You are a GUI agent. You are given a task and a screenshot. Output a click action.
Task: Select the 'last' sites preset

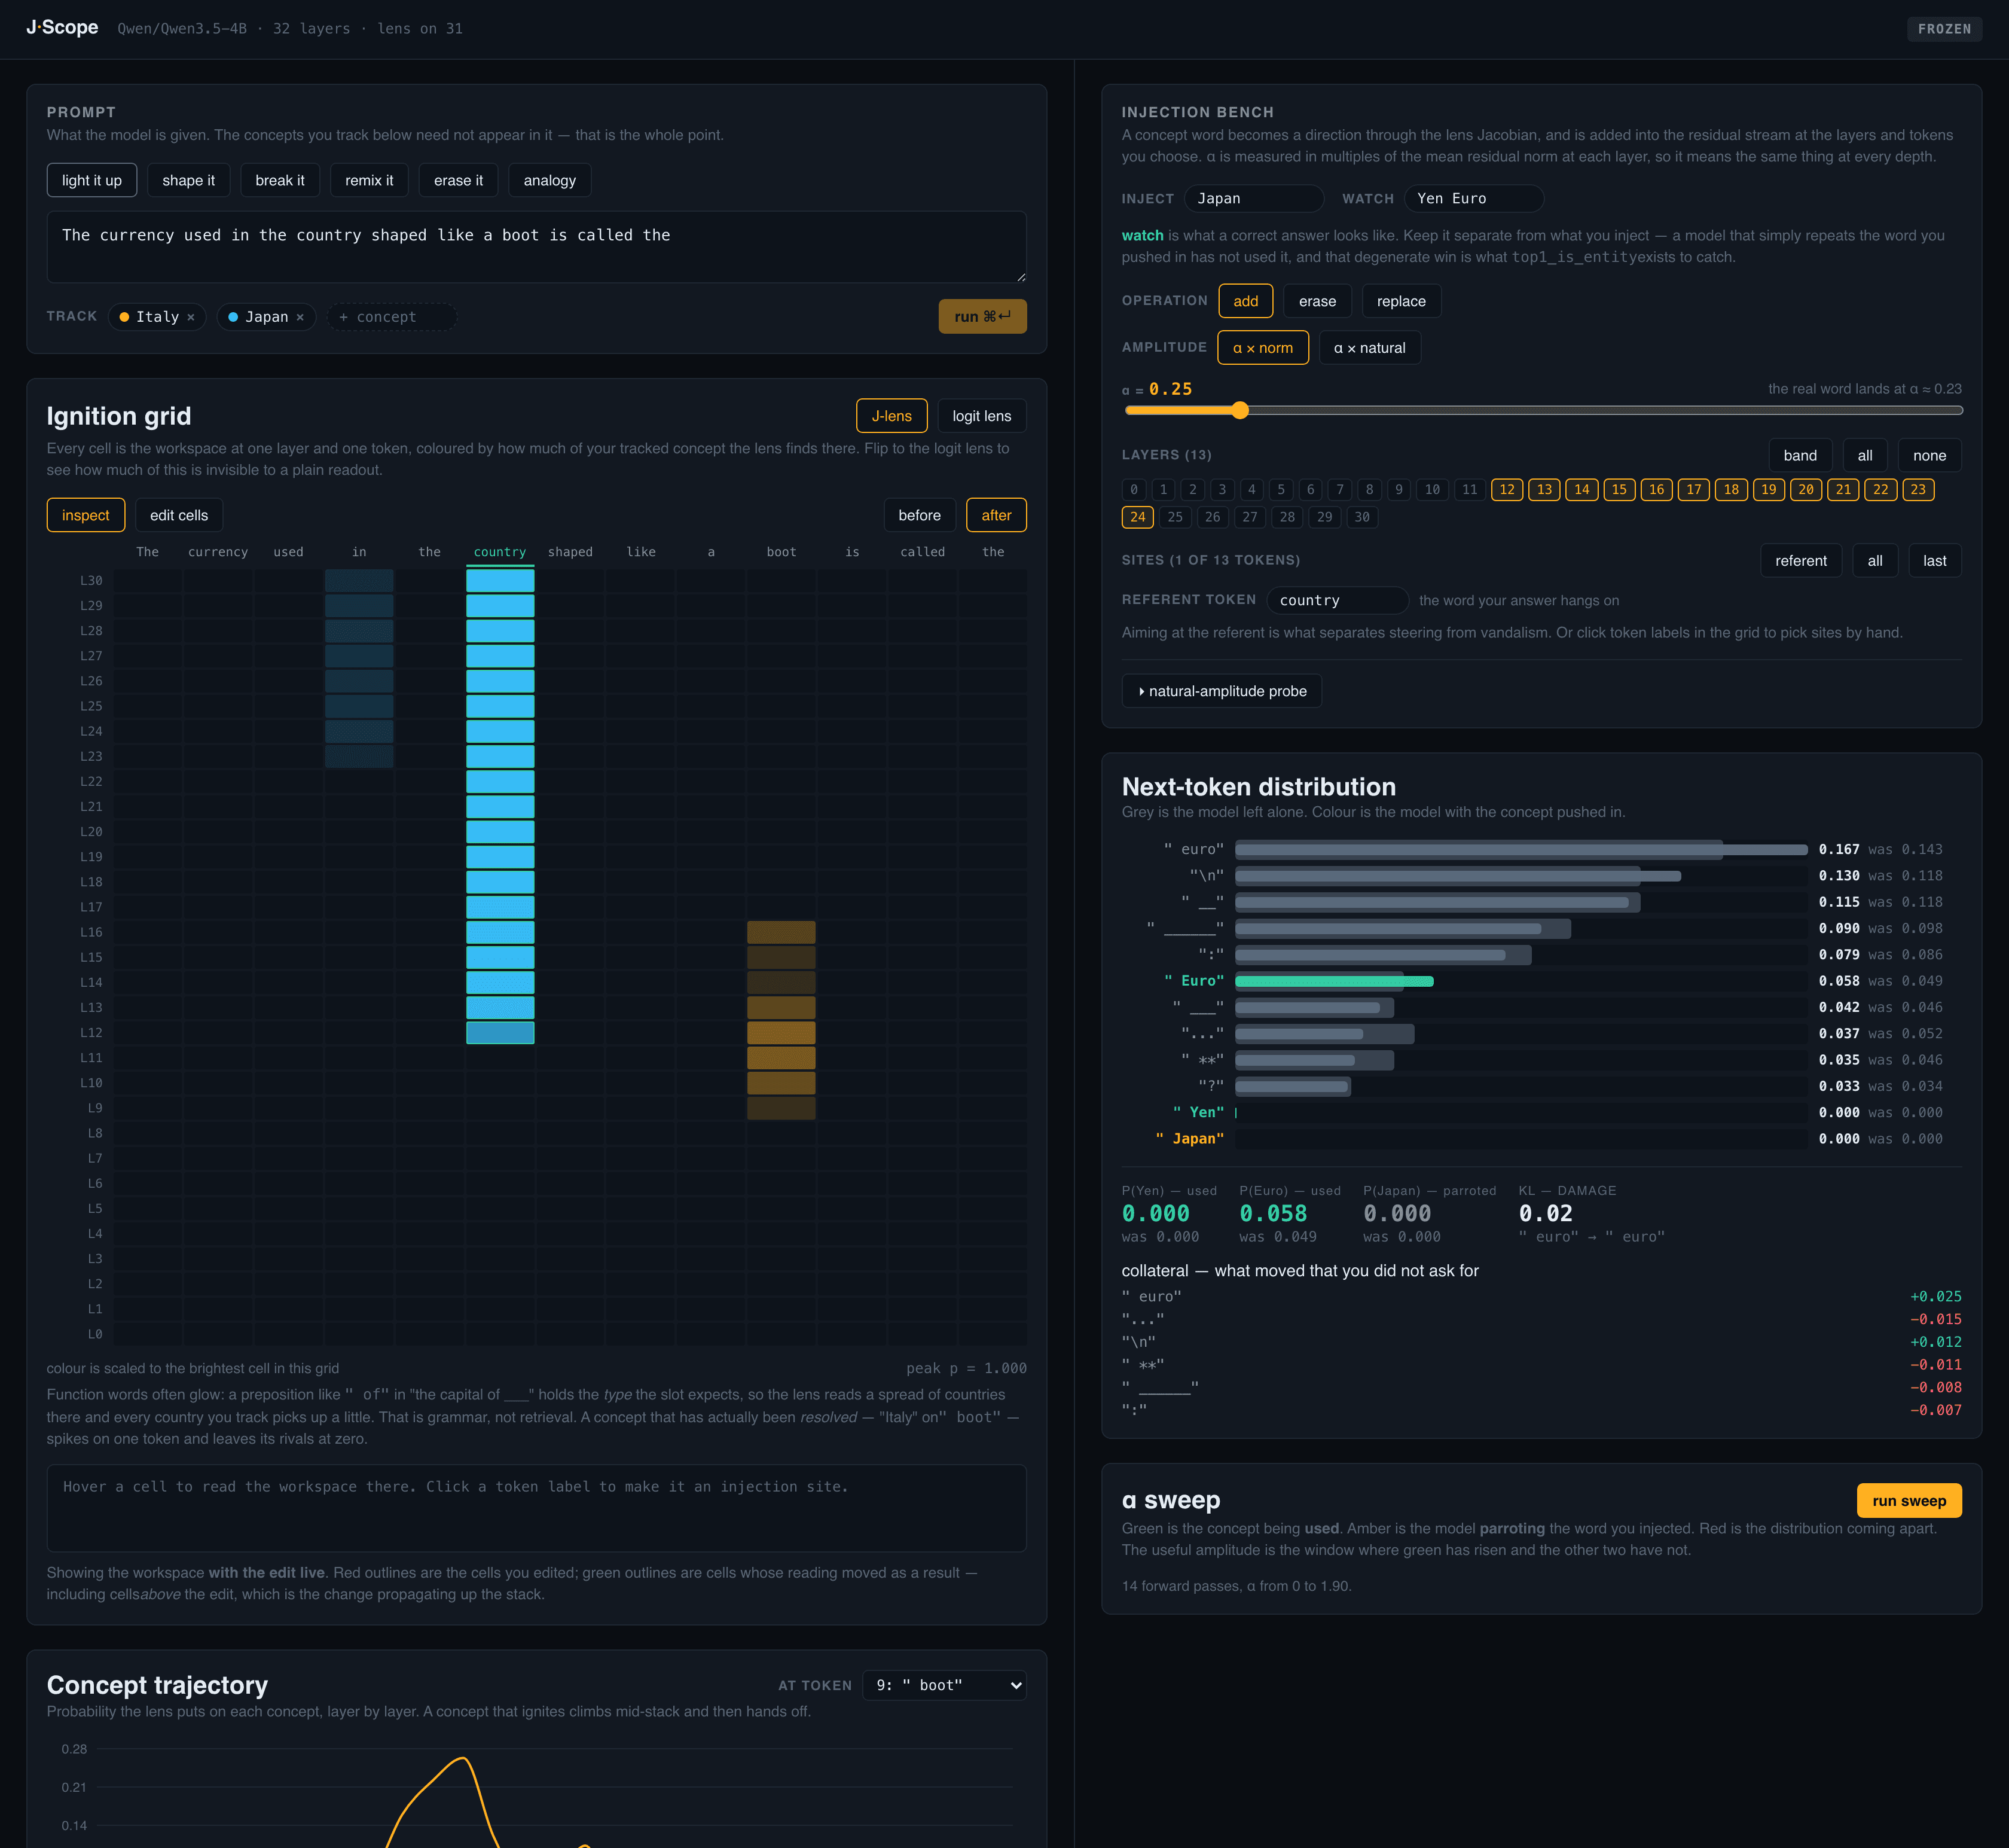click(x=1934, y=561)
